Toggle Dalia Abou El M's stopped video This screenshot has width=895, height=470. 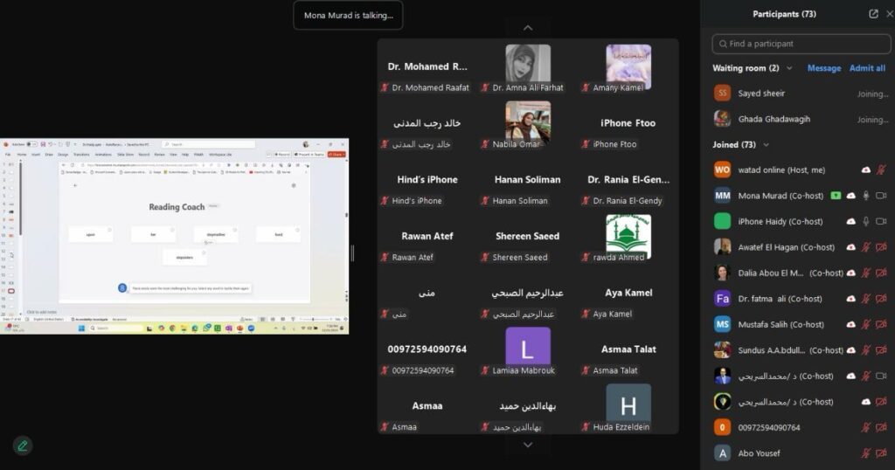[882, 273]
